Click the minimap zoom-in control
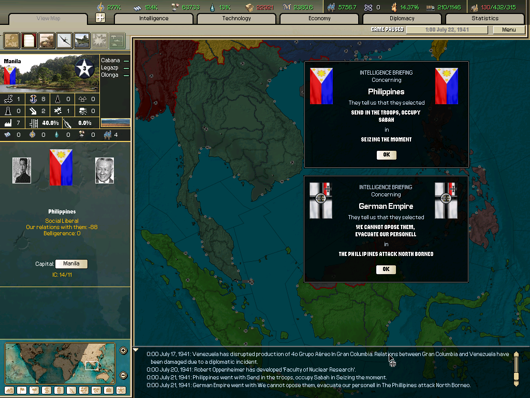 click(123, 350)
